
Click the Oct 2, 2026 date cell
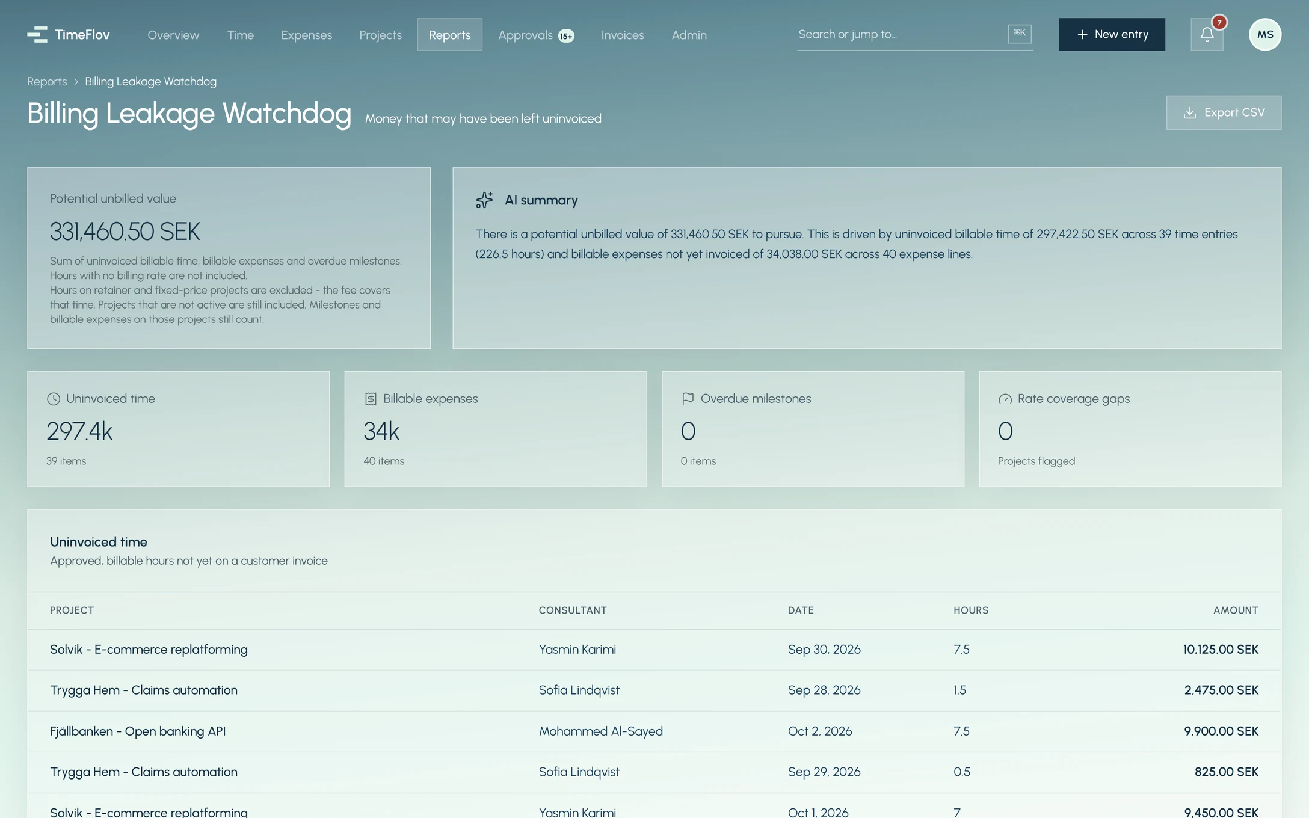820,731
